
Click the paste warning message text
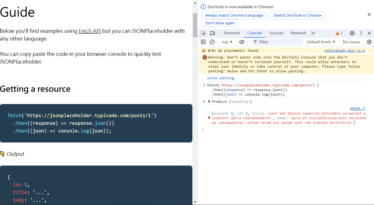pyautogui.click(x=284, y=64)
